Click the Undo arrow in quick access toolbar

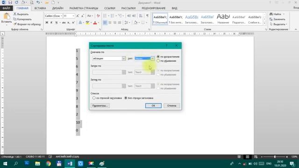pyautogui.click(x=38, y=2)
